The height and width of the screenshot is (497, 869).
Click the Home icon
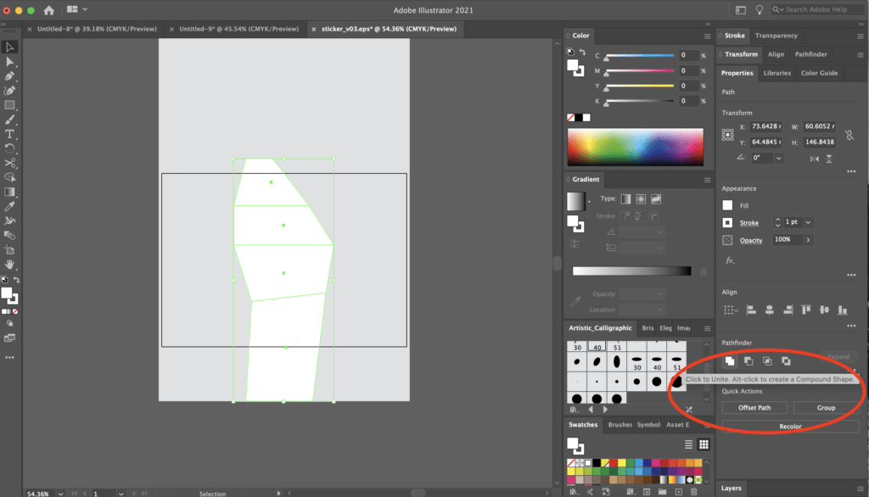tap(48, 10)
